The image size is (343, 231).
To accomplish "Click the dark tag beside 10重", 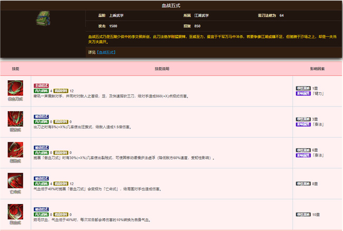I will coord(303,215).
